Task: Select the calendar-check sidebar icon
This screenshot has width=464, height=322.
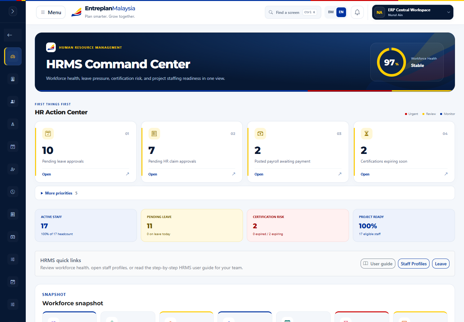Action: pos(13,147)
